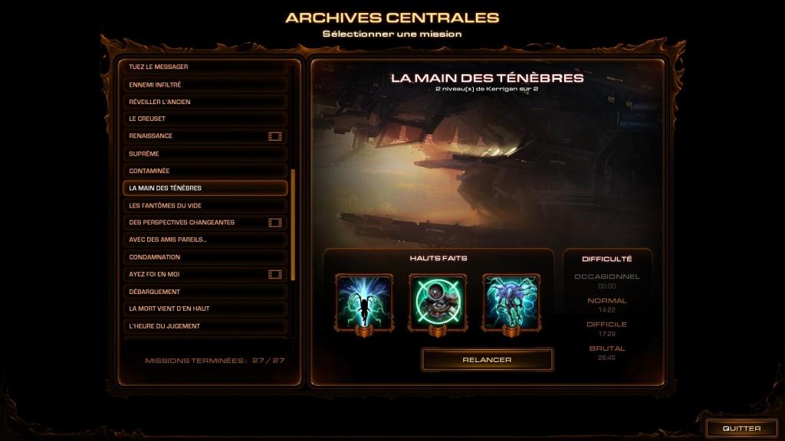785x441 pixels.
Task: Click the mission list scrollbar handle
Action: pyautogui.click(x=293, y=224)
